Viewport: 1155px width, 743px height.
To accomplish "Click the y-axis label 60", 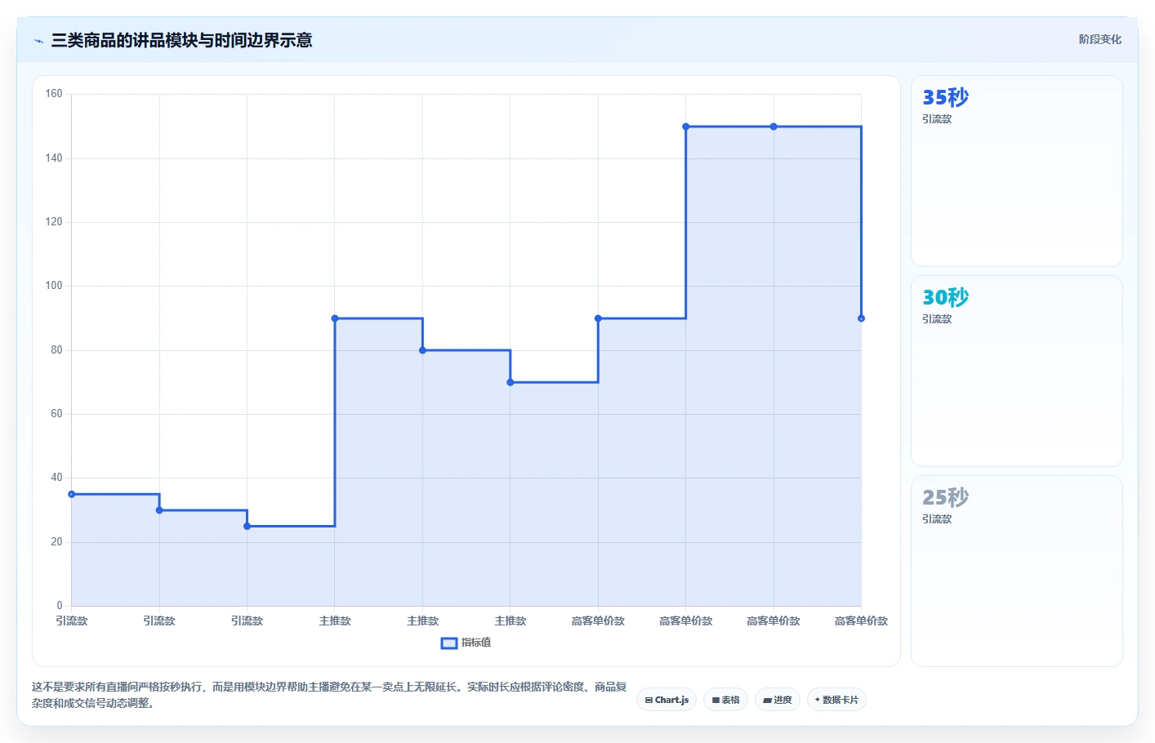I will (56, 414).
